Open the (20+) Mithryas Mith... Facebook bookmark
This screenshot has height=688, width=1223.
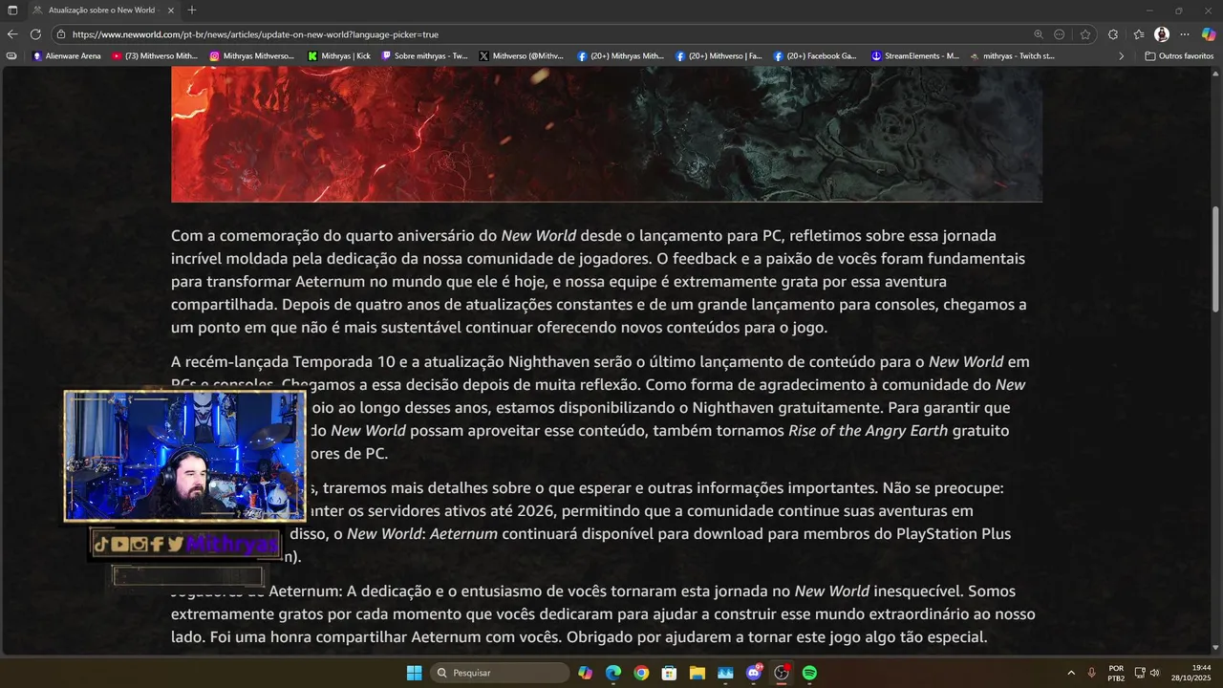coord(621,56)
